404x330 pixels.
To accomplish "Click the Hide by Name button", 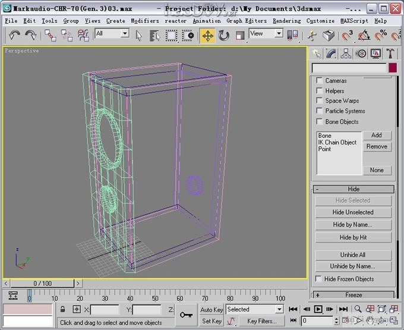I will click(352, 225).
